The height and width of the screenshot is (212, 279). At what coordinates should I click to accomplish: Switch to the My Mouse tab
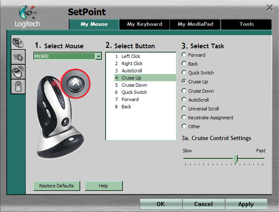pyautogui.click(x=94, y=24)
